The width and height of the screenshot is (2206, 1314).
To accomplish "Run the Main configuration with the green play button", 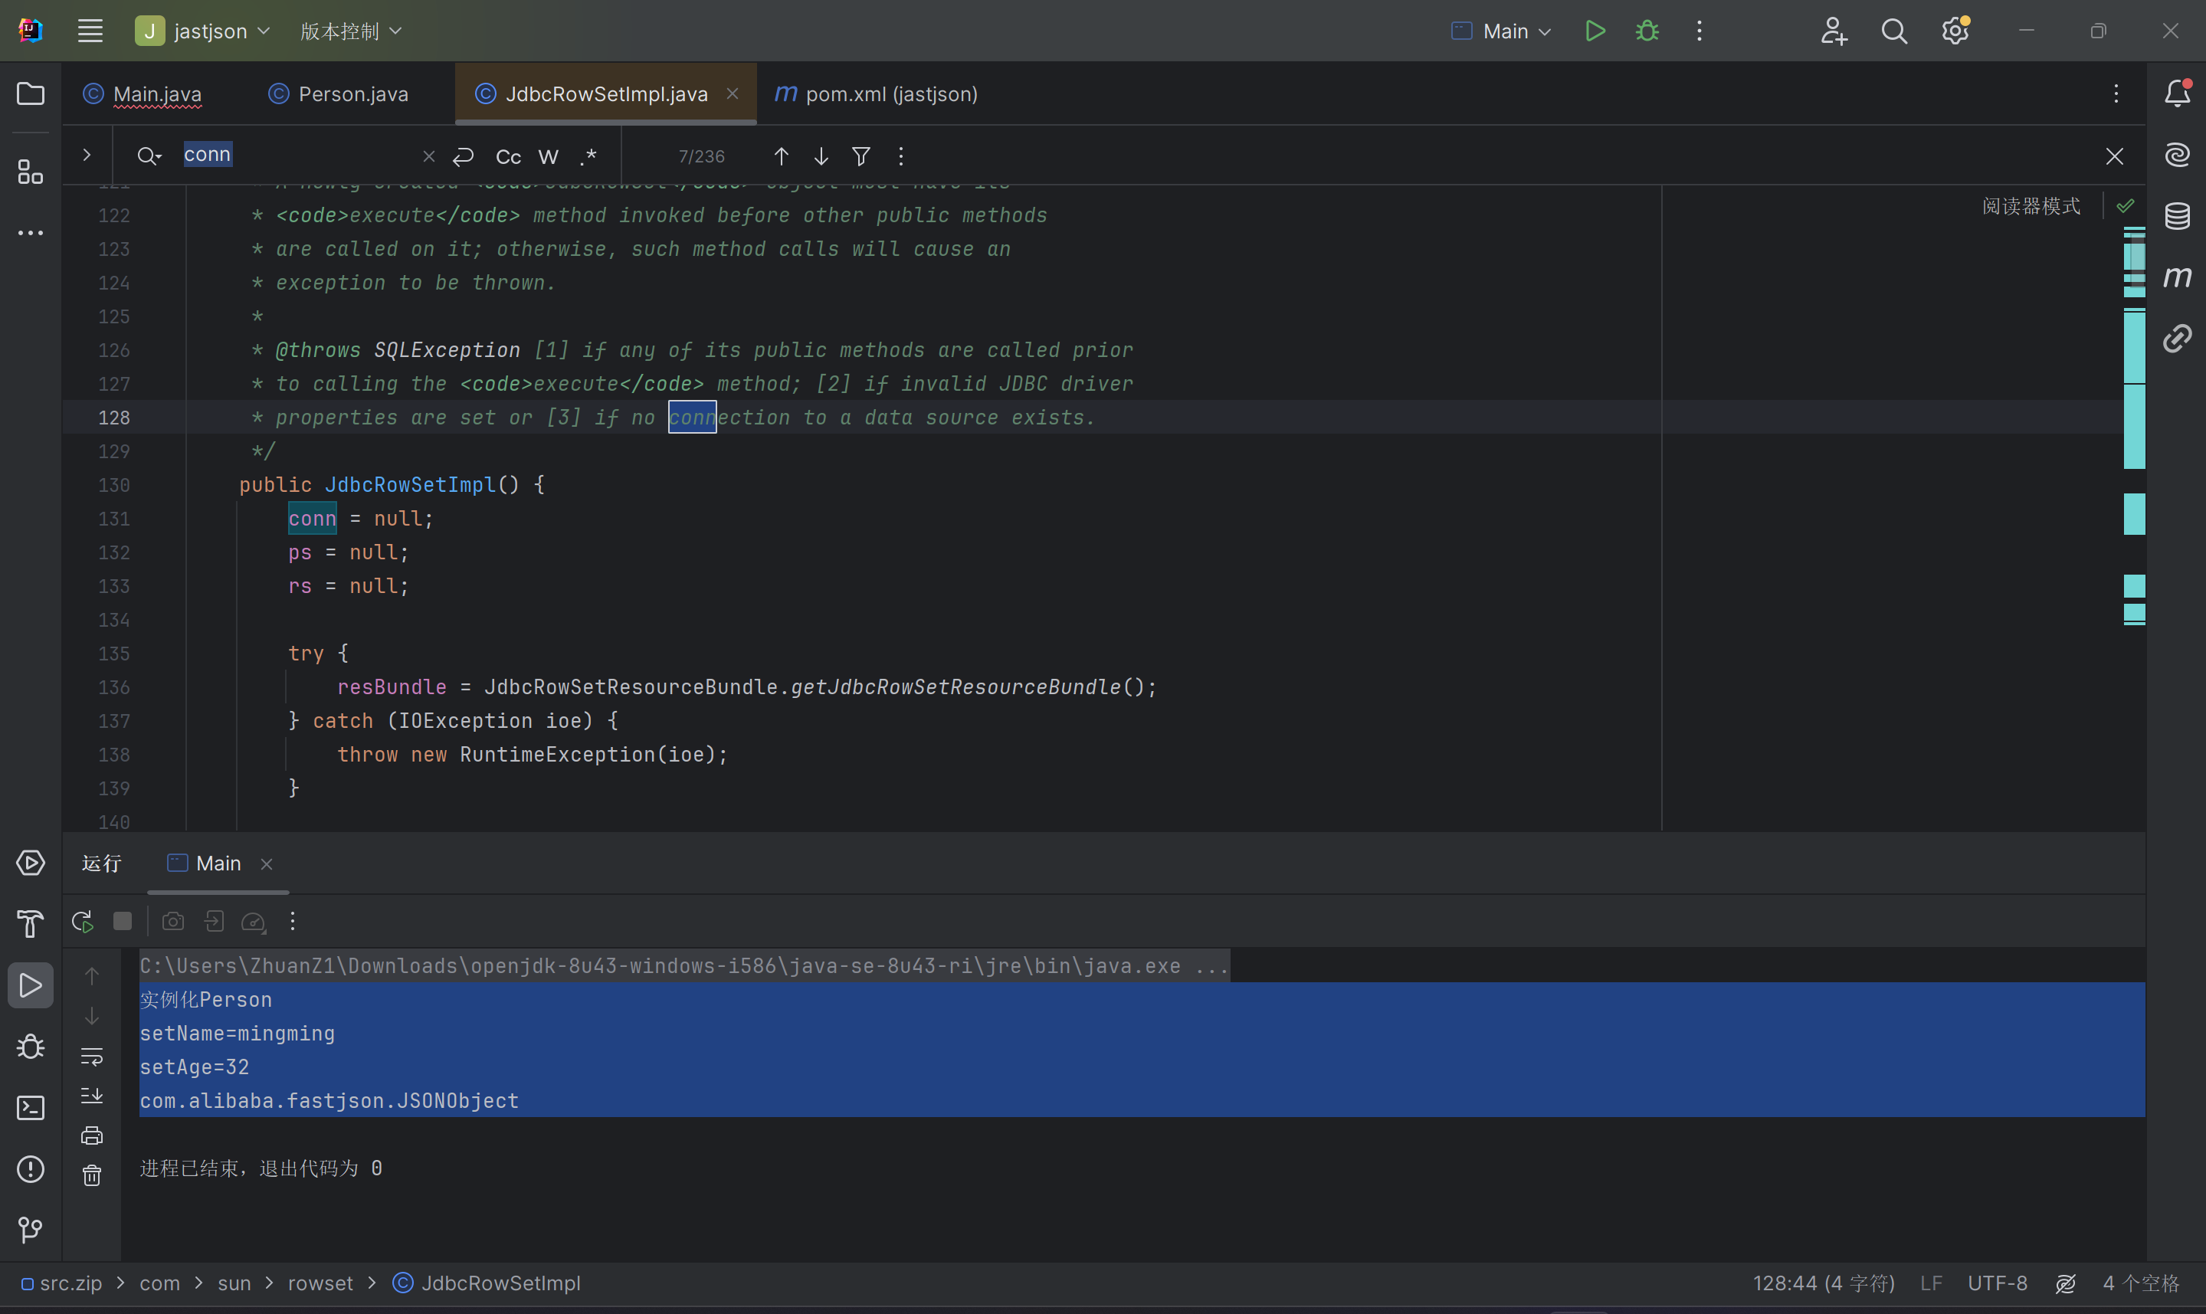I will [x=1595, y=31].
